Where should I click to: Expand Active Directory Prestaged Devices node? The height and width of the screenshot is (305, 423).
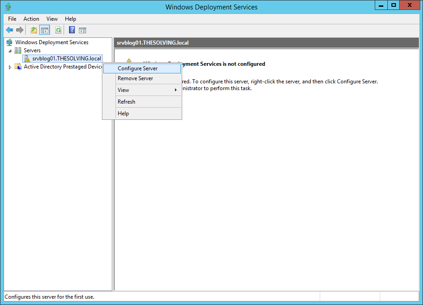(9, 66)
